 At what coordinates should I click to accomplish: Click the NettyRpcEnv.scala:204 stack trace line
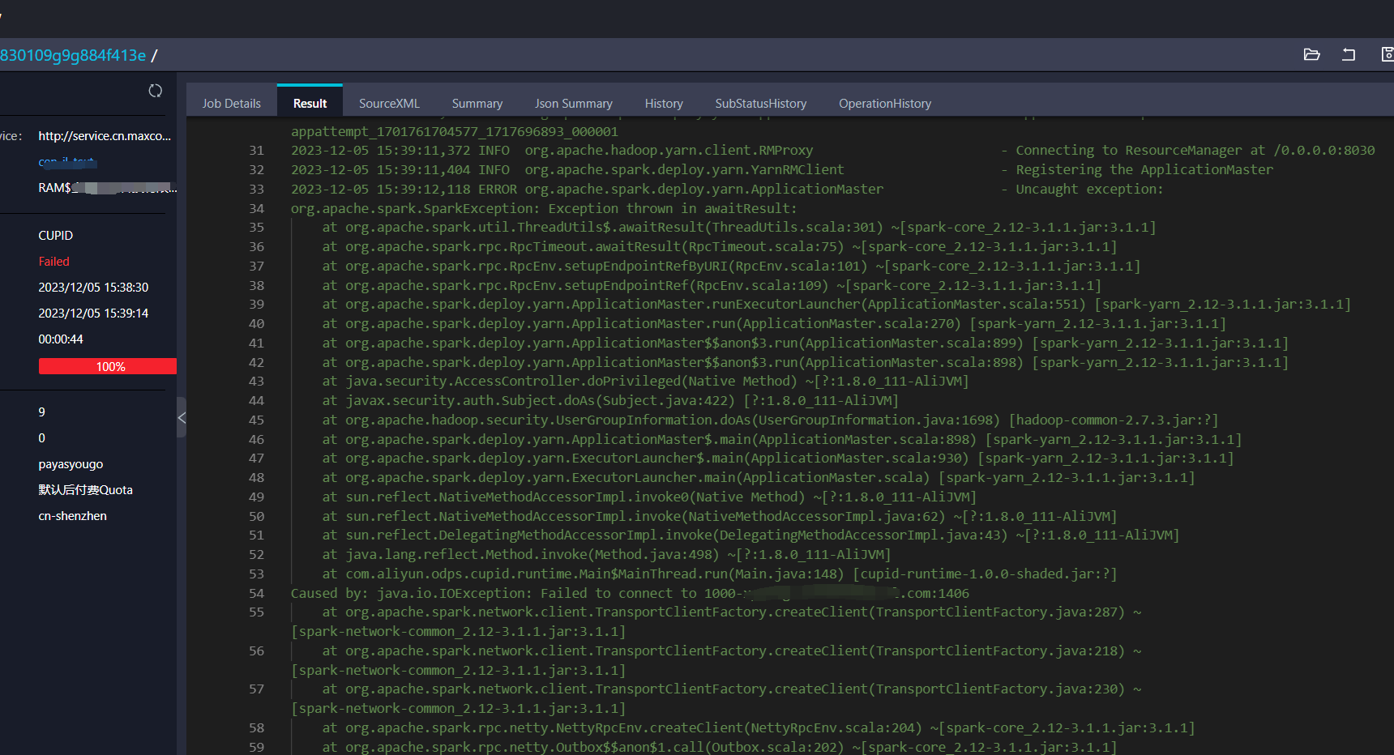click(x=759, y=727)
